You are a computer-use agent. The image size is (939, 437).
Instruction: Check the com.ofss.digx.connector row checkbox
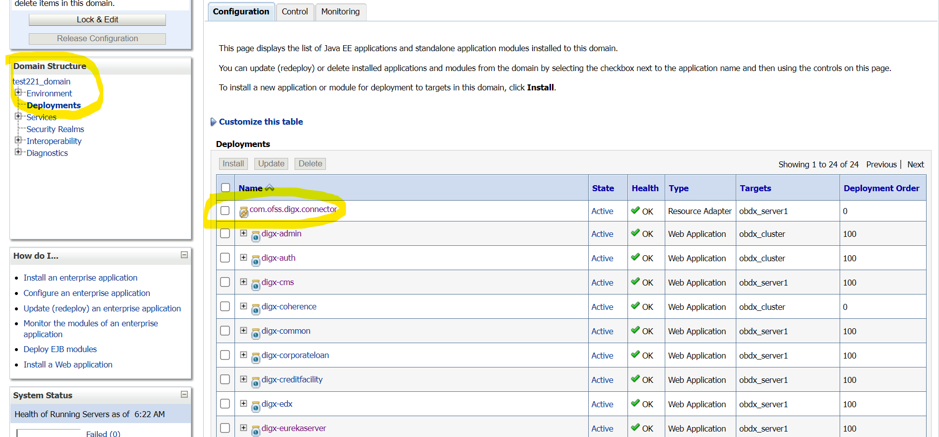(225, 211)
